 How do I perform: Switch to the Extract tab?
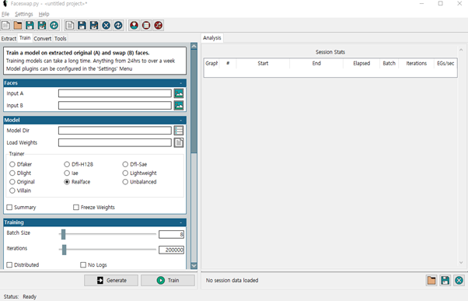tap(9, 39)
